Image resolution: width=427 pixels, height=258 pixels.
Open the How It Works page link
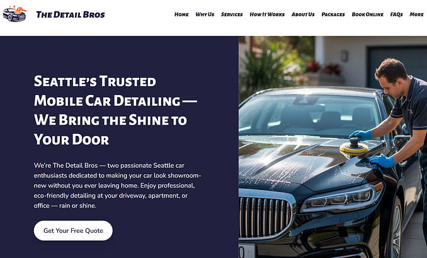tap(267, 14)
